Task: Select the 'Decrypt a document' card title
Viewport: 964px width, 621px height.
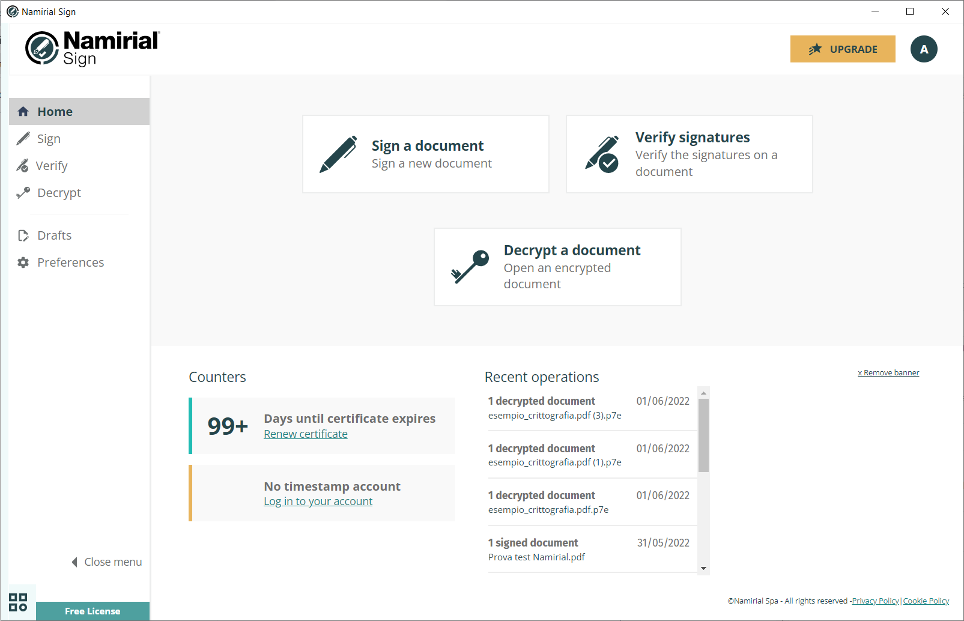Action: (x=572, y=250)
